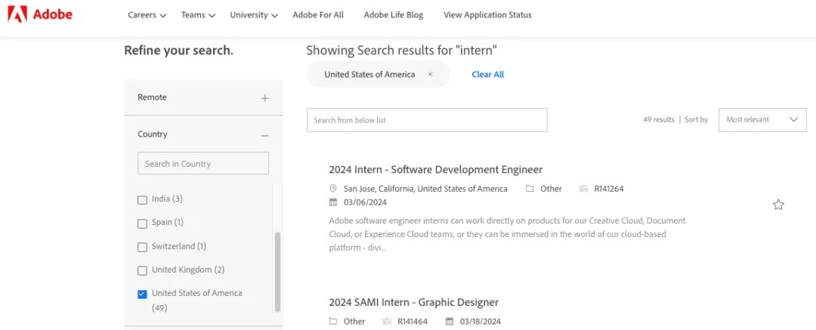Click the country list scrollbar
This screenshot has height=330, width=816.
click(277, 272)
